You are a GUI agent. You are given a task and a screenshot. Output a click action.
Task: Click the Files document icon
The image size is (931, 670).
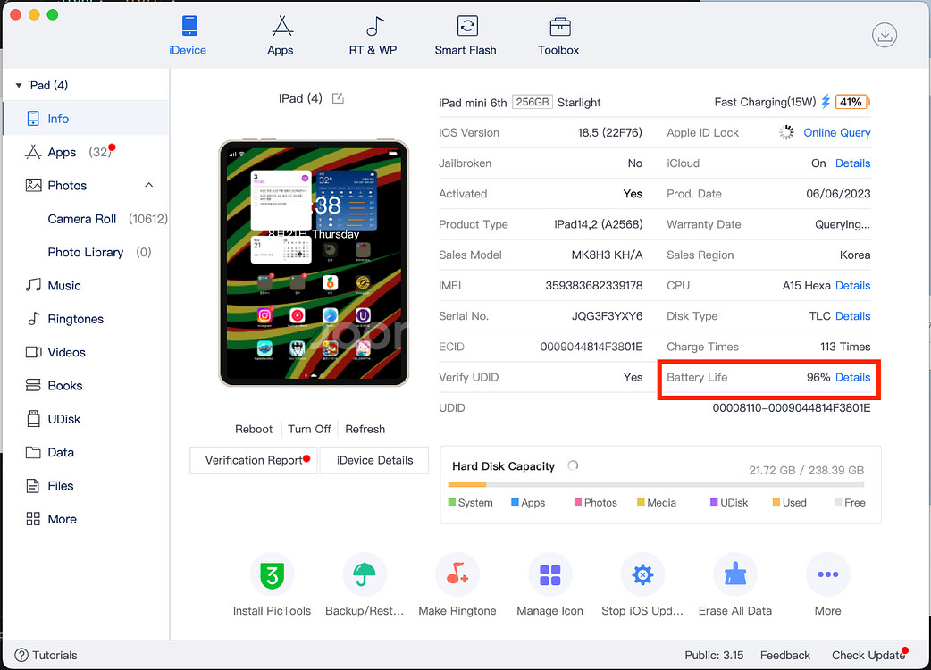pos(33,485)
